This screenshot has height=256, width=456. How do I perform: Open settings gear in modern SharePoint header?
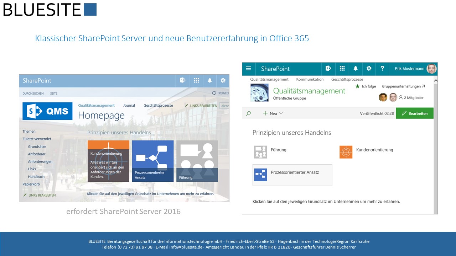click(x=369, y=69)
